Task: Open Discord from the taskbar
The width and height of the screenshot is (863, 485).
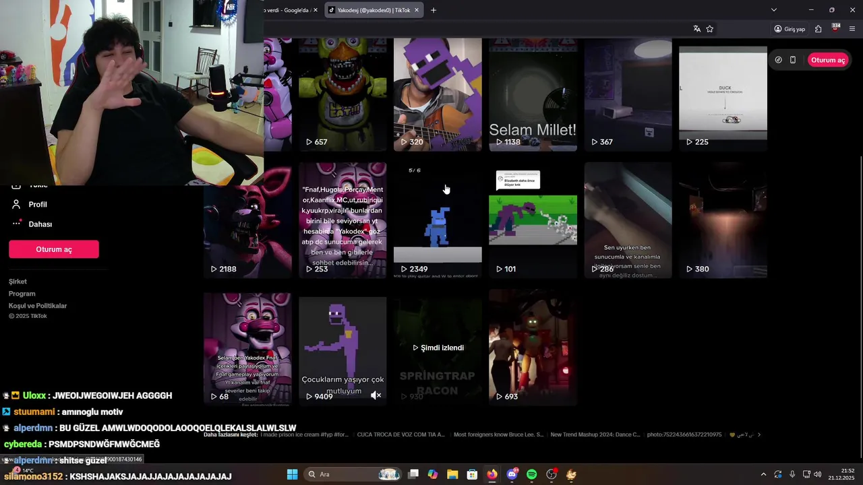Action: (512, 474)
